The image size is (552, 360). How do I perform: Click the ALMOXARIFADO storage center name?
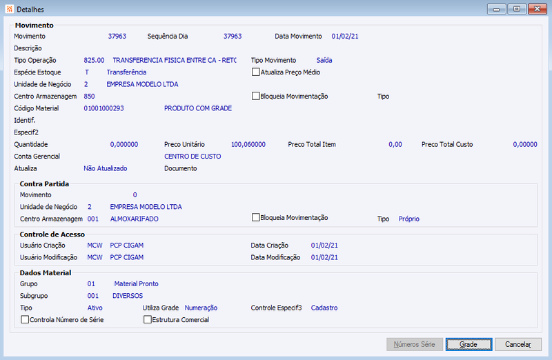pyautogui.click(x=134, y=219)
